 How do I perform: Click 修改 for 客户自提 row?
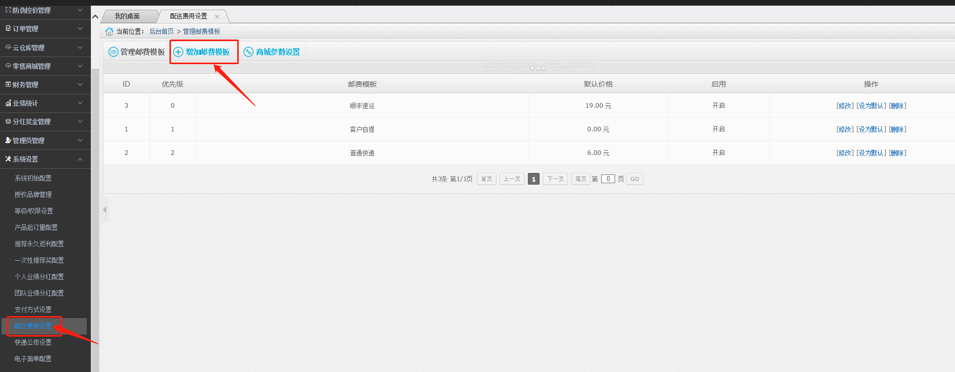pos(845,129)
